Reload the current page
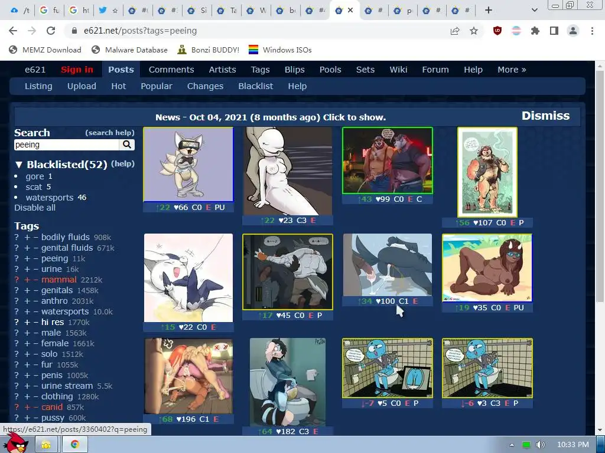 [51, 31]
